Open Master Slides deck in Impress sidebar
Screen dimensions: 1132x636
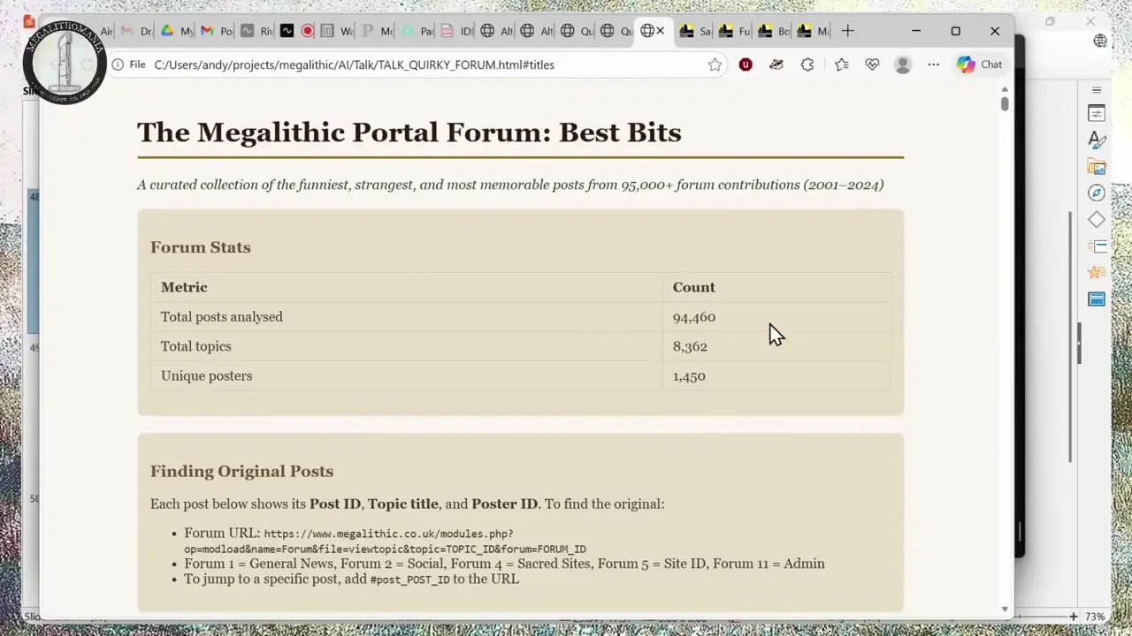pyautogui.click(x=1097, y=299)
